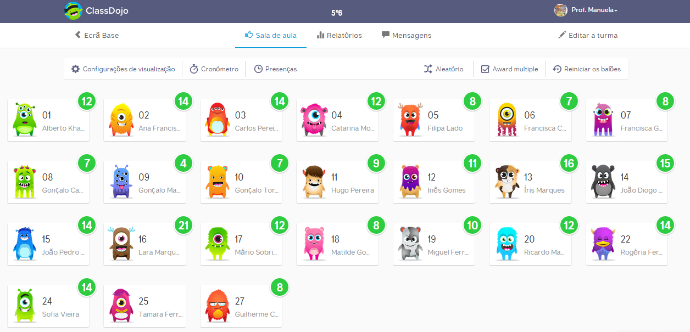
Task: Click student 14's gray monster avatar
Action: pos(603,182)
